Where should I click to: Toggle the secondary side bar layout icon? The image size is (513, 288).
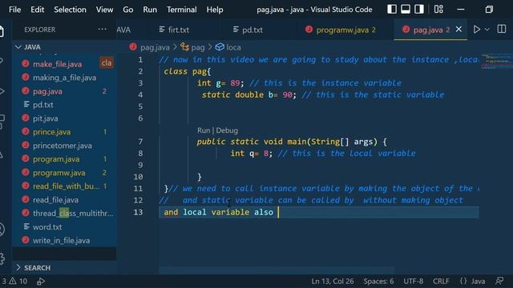pos(419,9)
